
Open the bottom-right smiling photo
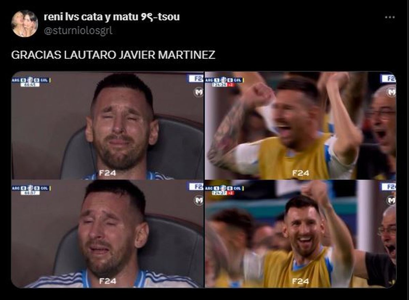tap(301, 234)
